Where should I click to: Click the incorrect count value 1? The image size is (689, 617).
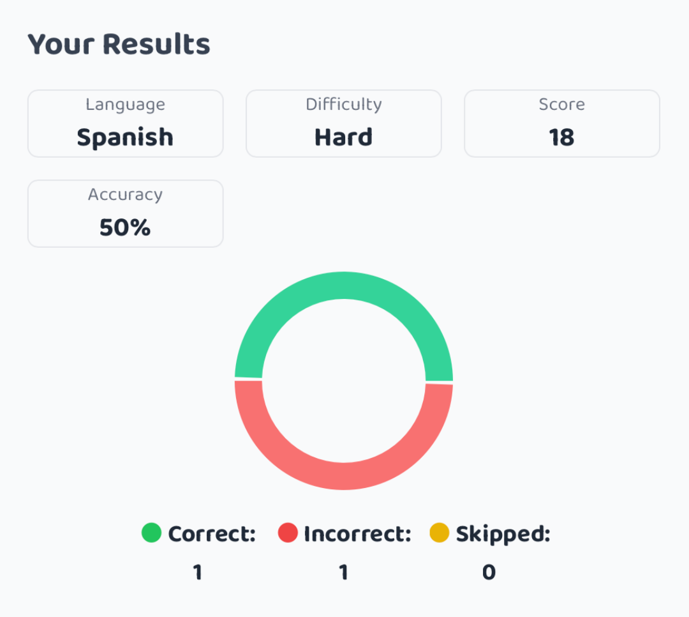344,572
